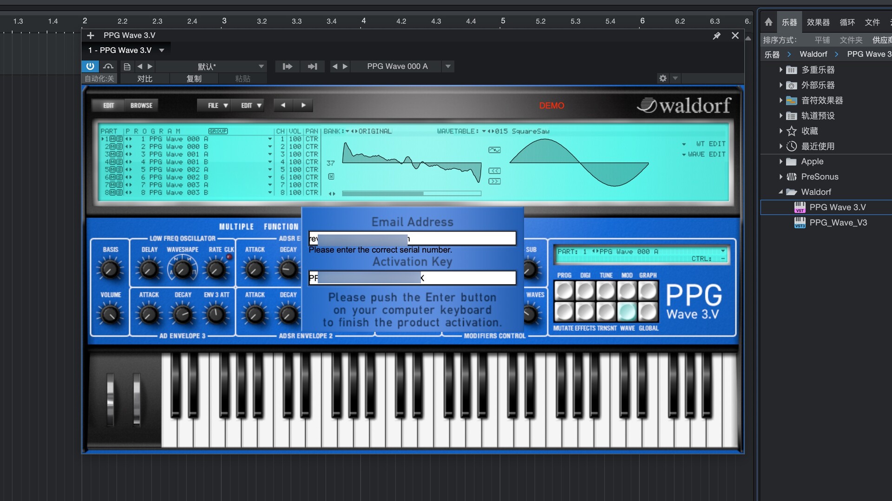Switch synth to EDIT mode
The height and width of the screenshot is (501, 892).
[x=108, y=105]
